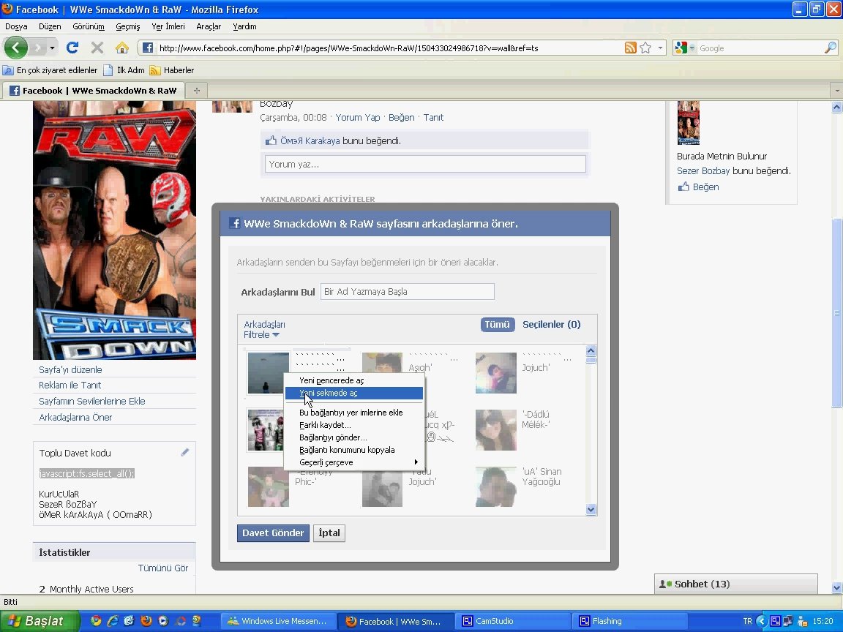The image size is (843, 632).
Task: Open the Görünüm menu
Action: click(x=88, y=26)
